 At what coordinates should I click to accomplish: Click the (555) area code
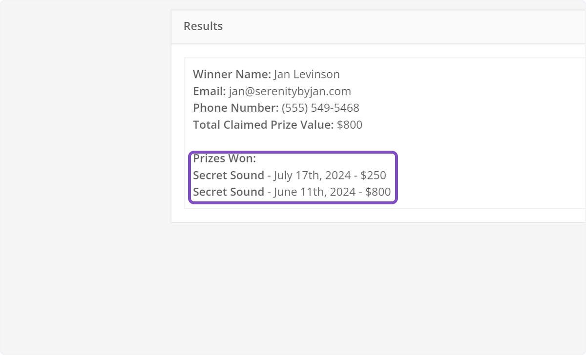[294, 108]
